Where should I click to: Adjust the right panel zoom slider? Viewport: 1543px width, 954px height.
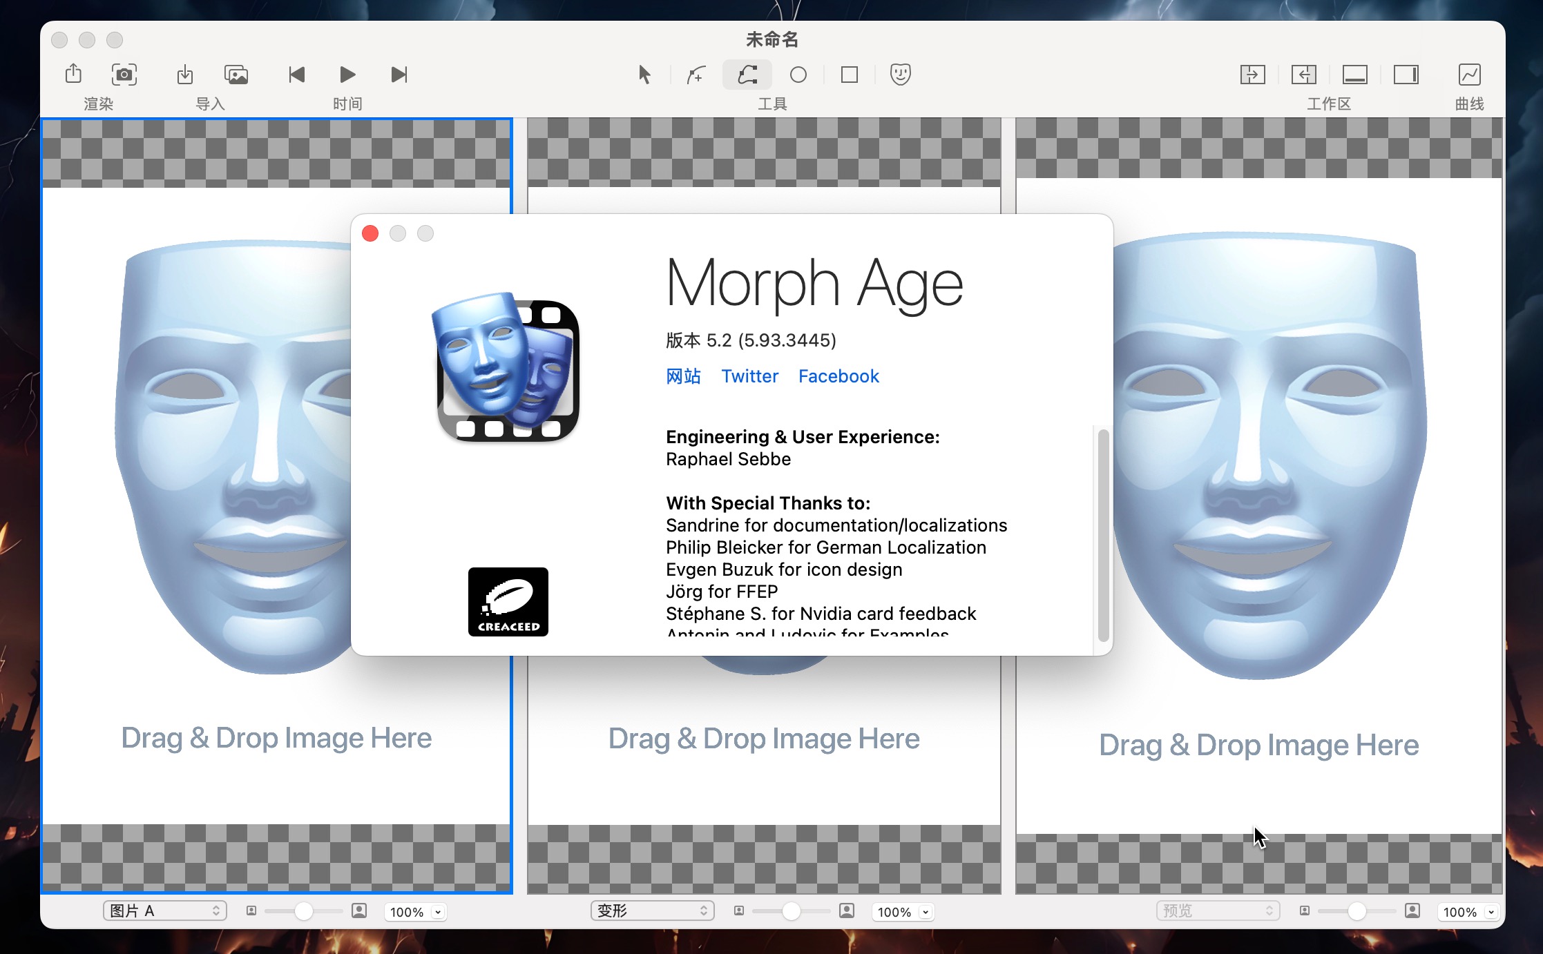tap(1357, 911)
